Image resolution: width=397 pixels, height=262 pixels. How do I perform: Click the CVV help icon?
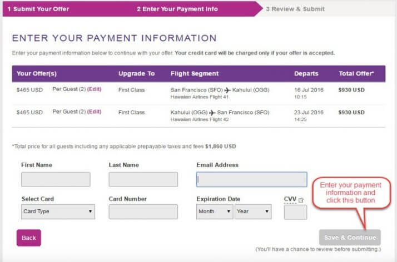301,200
